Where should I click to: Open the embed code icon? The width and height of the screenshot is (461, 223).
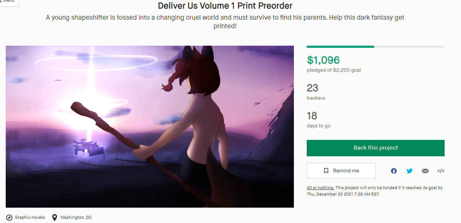441,171
